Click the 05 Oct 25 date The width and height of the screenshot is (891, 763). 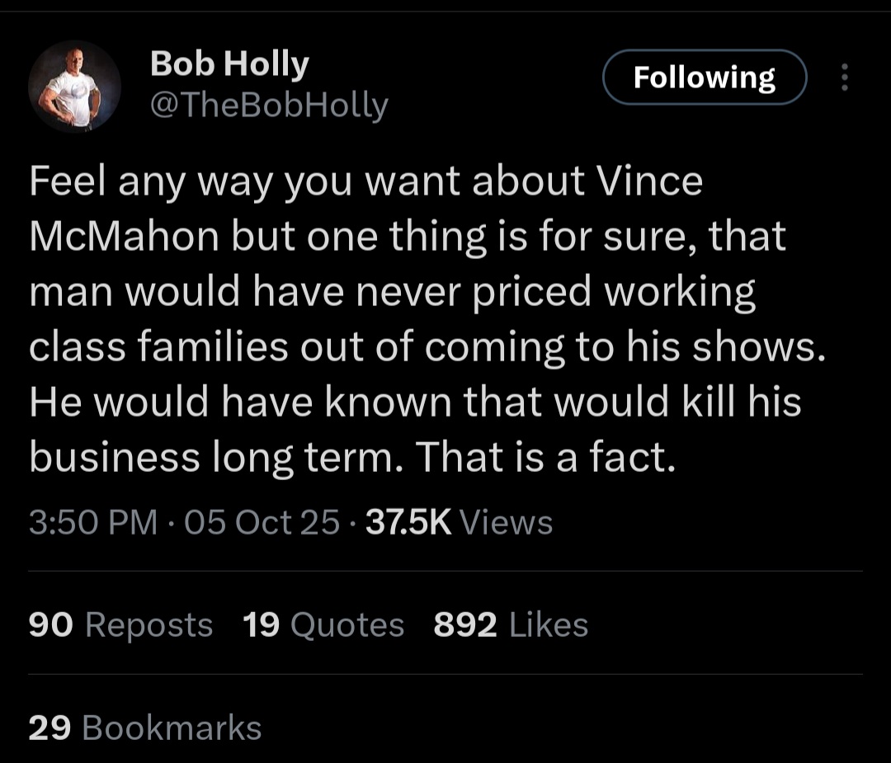pos(262,522)
